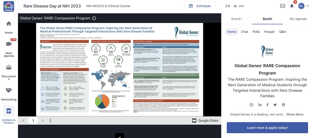Switch to the Booth tab

point(267,19)
